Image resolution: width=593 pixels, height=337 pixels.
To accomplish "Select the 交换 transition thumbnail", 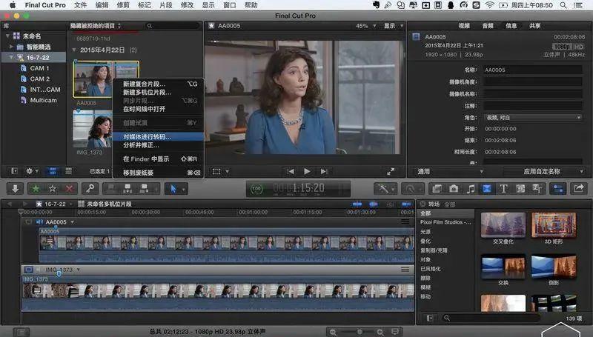I will [503, 267].
